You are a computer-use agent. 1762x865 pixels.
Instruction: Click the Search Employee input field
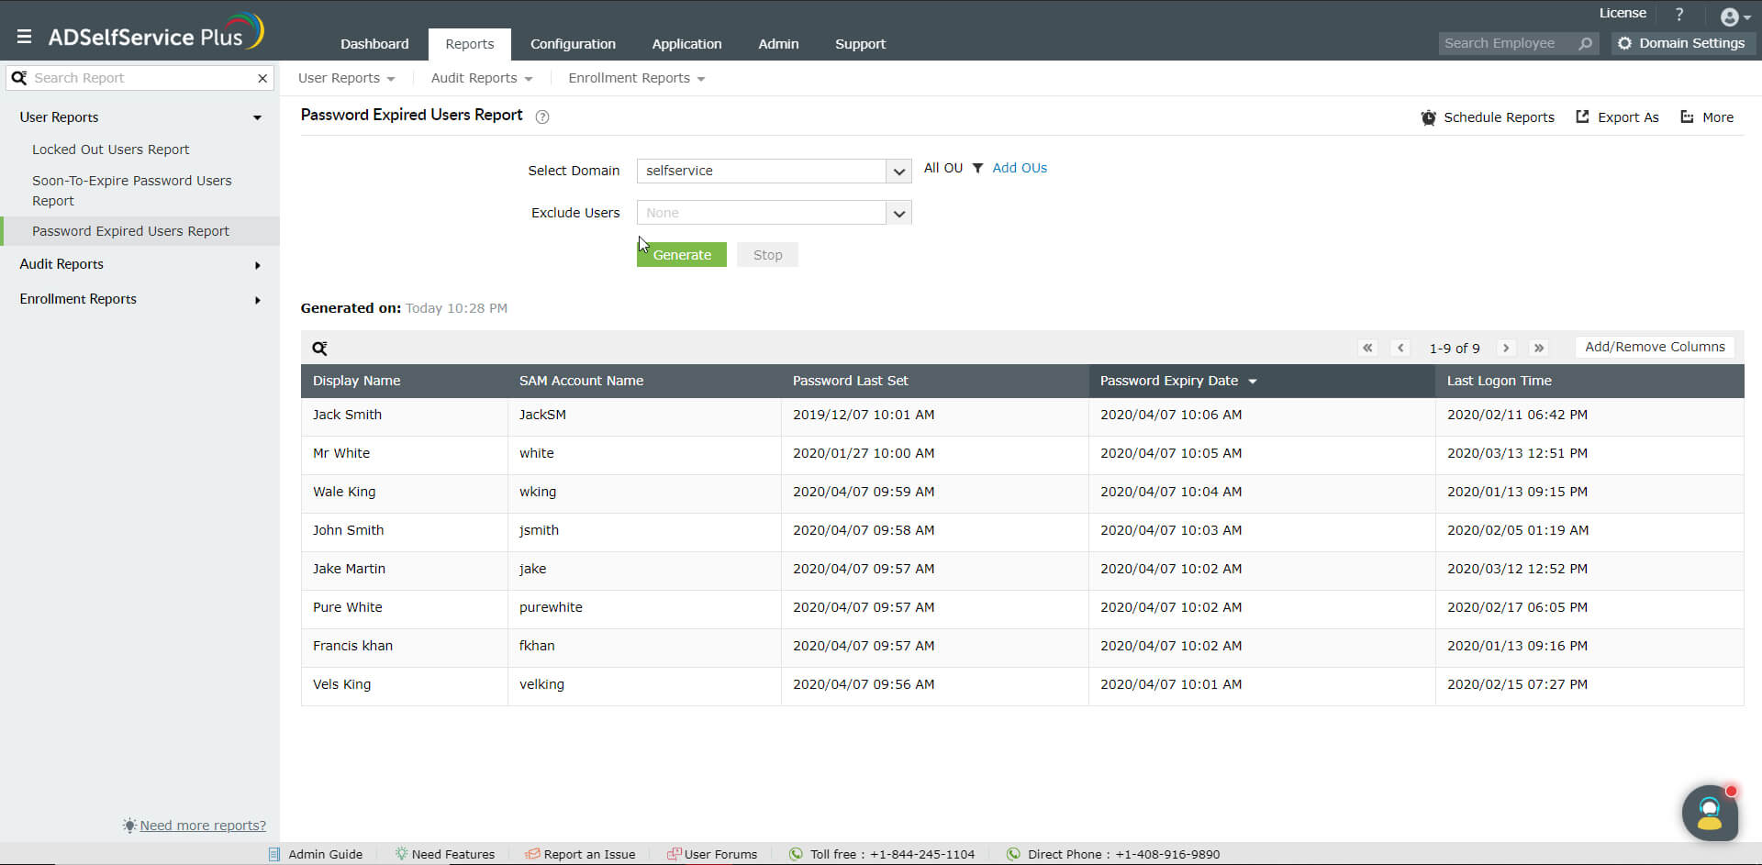coord(1508,43)
